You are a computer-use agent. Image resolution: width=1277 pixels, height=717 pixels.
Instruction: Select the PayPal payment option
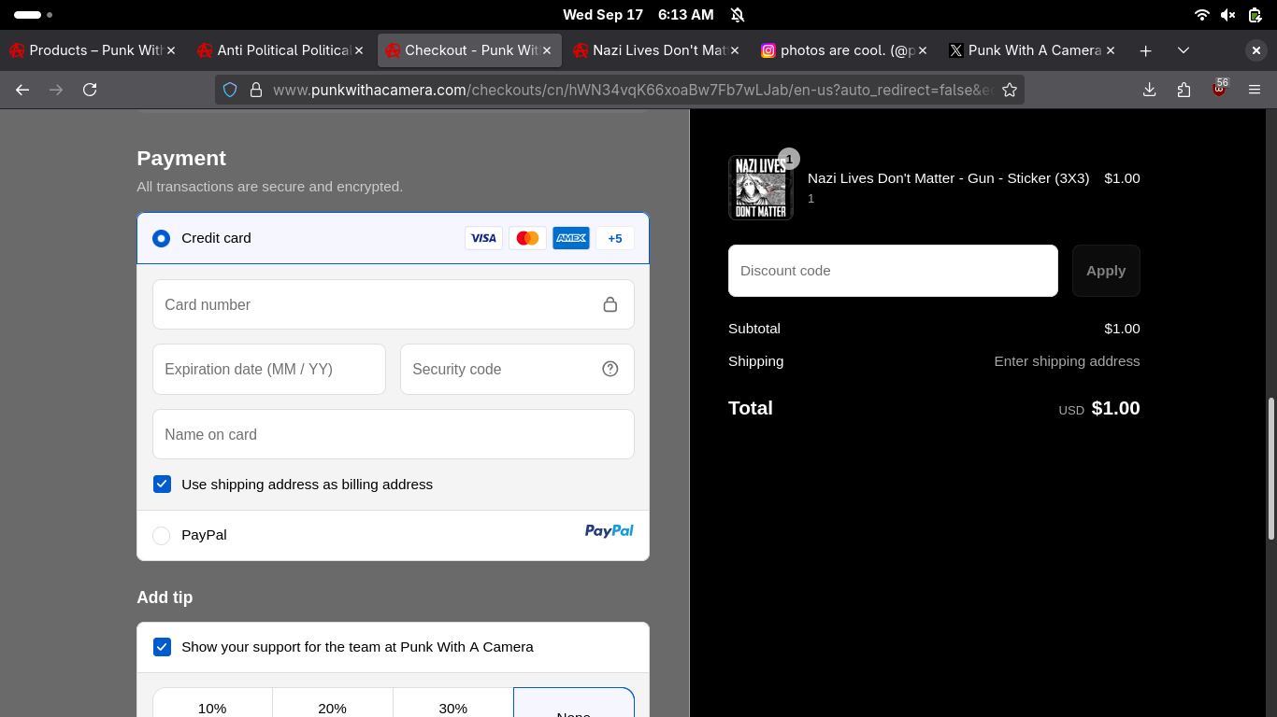tap(162, 535)
